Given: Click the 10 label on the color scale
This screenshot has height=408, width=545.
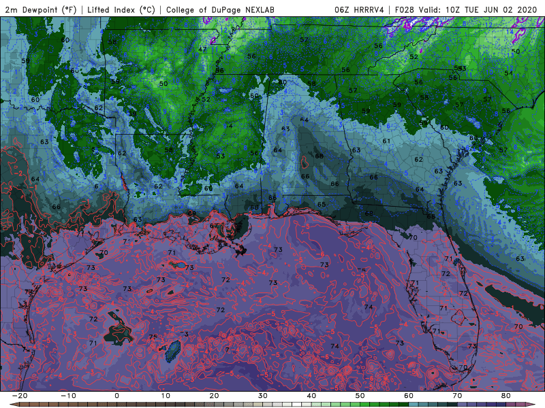Looking at the screenshot, I should click(x=166, y=396).
